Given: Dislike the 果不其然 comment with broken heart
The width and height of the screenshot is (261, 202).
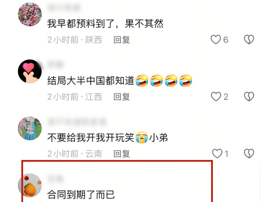Looking at the screenshot, I should click(x=249, y=40).
